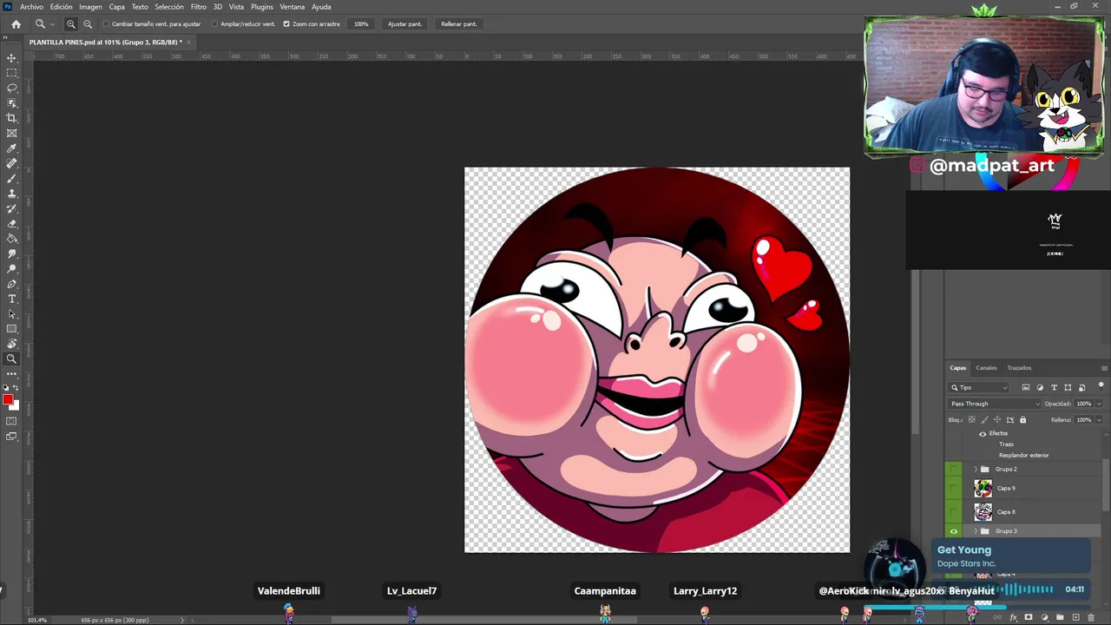
Task: Open the Imagen menu
Action: (90, 7)
